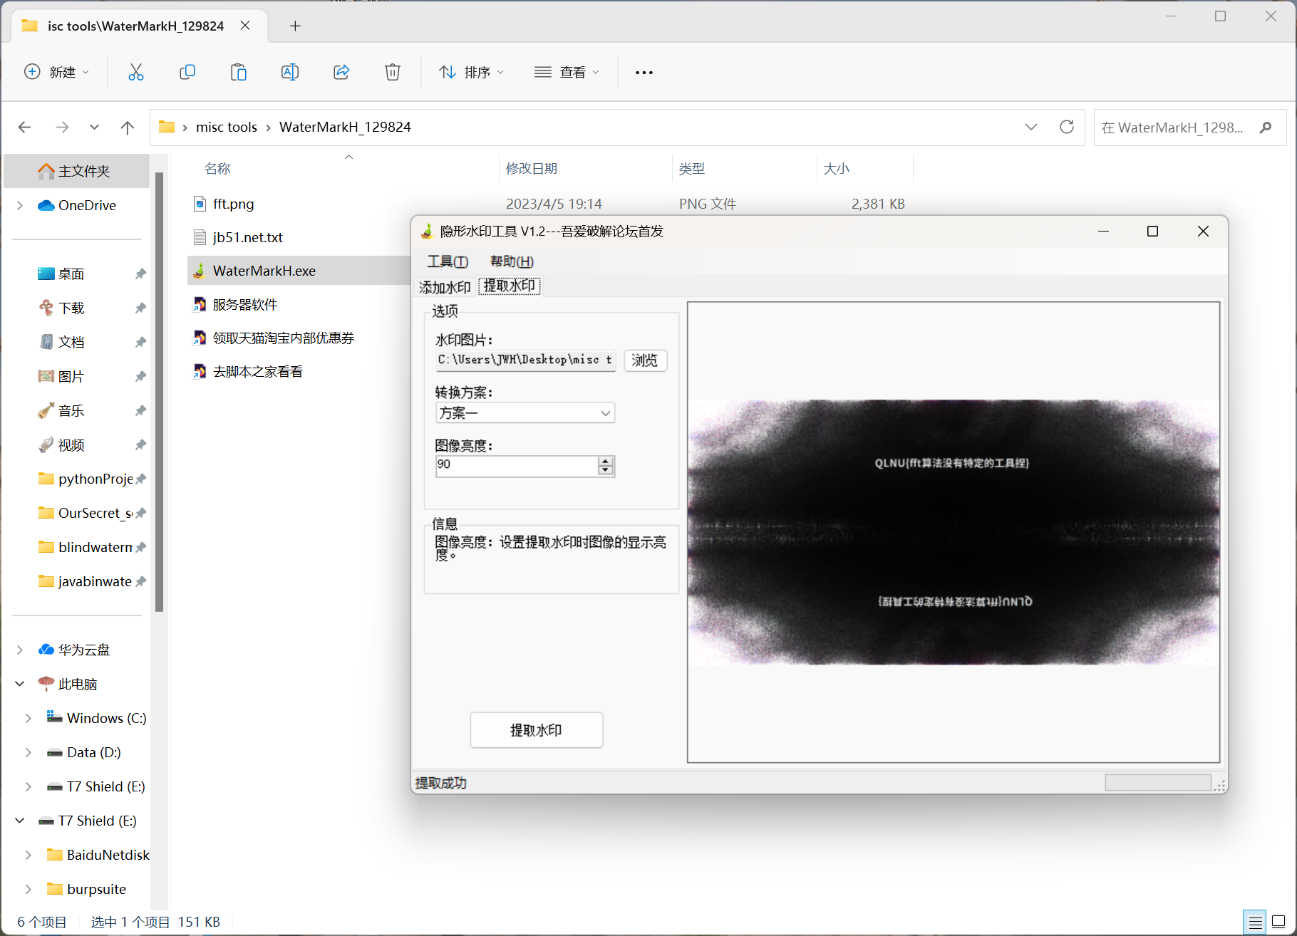Image resolution: width=1297 pixels, height=936 pixels.
Task: Open recent locations dropdown chevron
Action: (94, 128)
